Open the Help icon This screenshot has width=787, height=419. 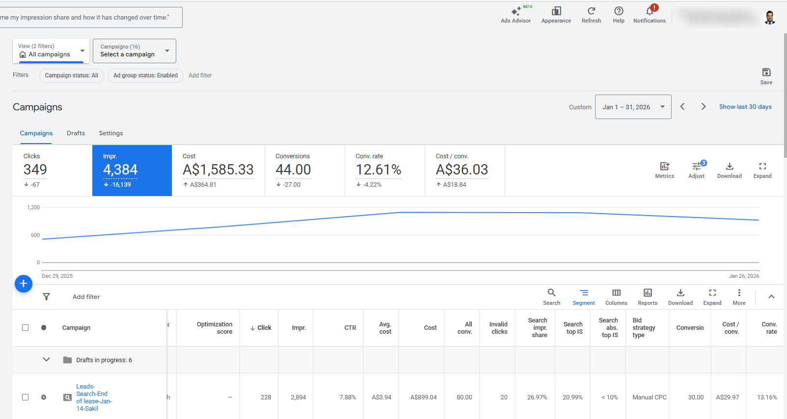coord(619,11)
